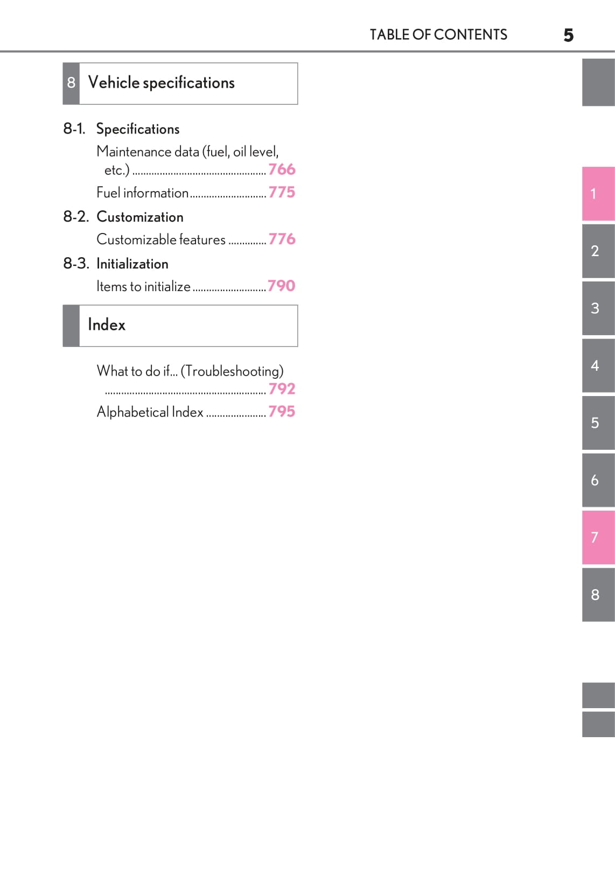Go to Fuel information page 775
The width and height of the screenshot is (615, 890).
click(282, 192)
